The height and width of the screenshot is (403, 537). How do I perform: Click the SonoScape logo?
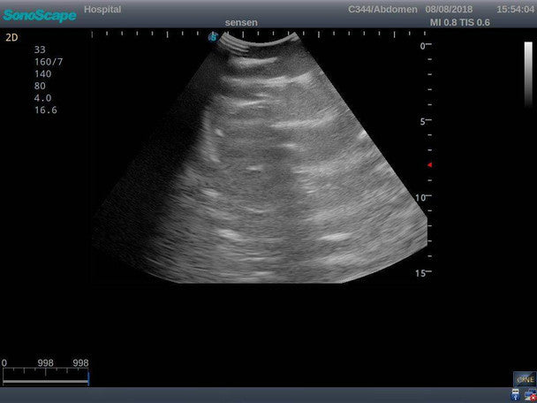(x=40, y=15)
